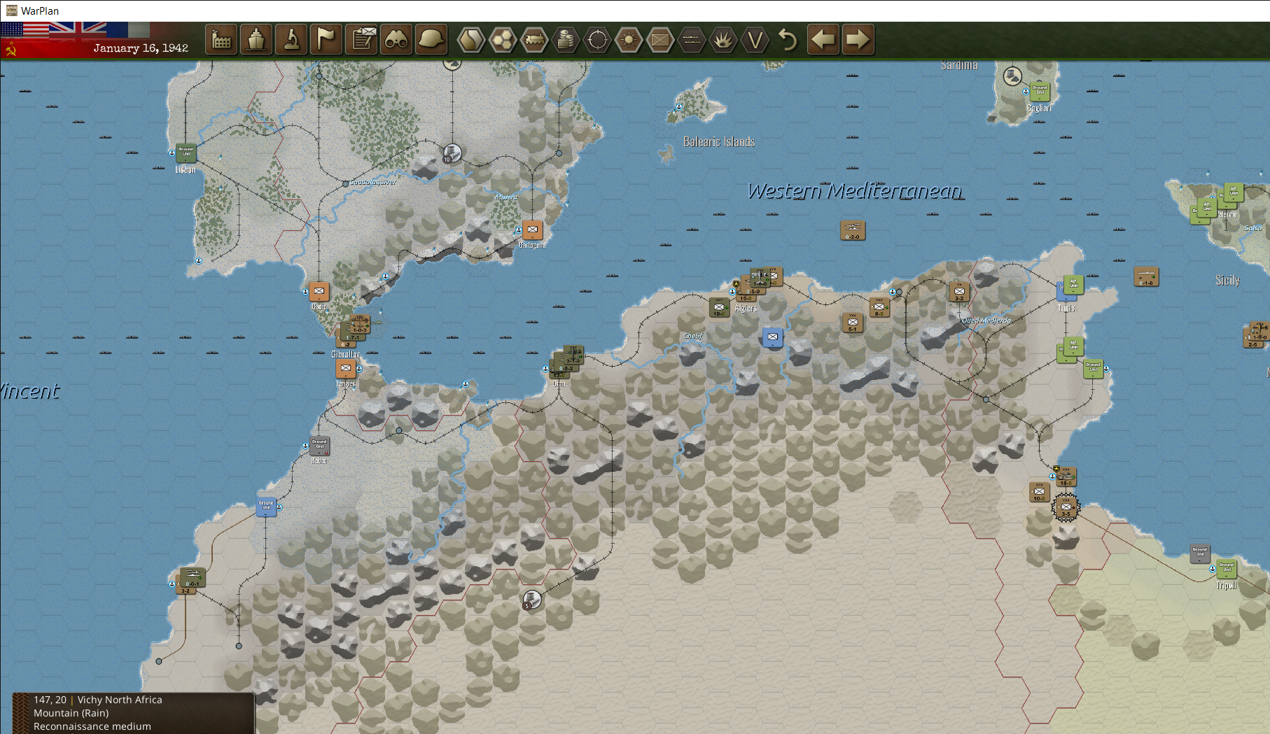Select the 3-2 infantry unit near Oued Medjerda
This screenshot has width=1270, height=734.
coord(959,292)
